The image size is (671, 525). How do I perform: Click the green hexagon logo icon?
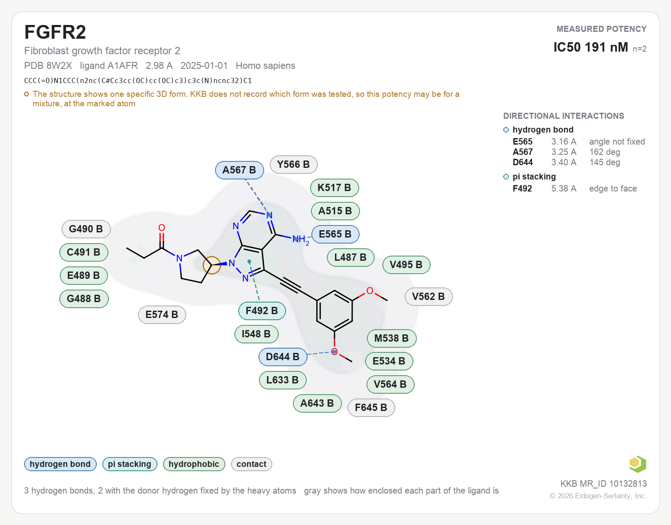click(x=637, y=464)
